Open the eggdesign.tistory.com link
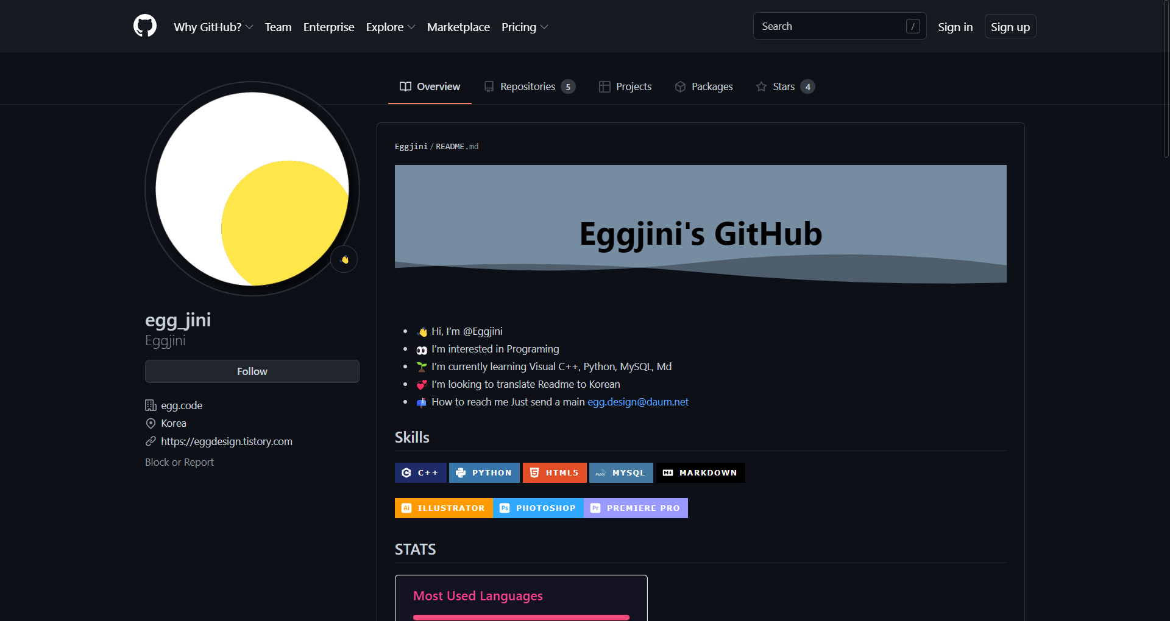 [227, 441]
